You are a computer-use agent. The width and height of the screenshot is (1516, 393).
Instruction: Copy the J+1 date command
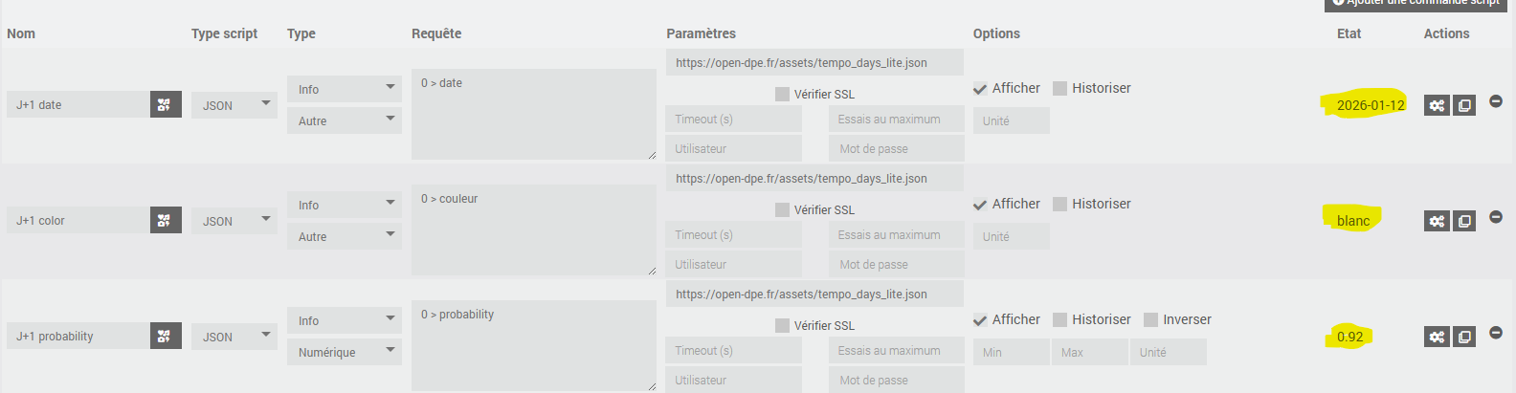point(1464,105)
